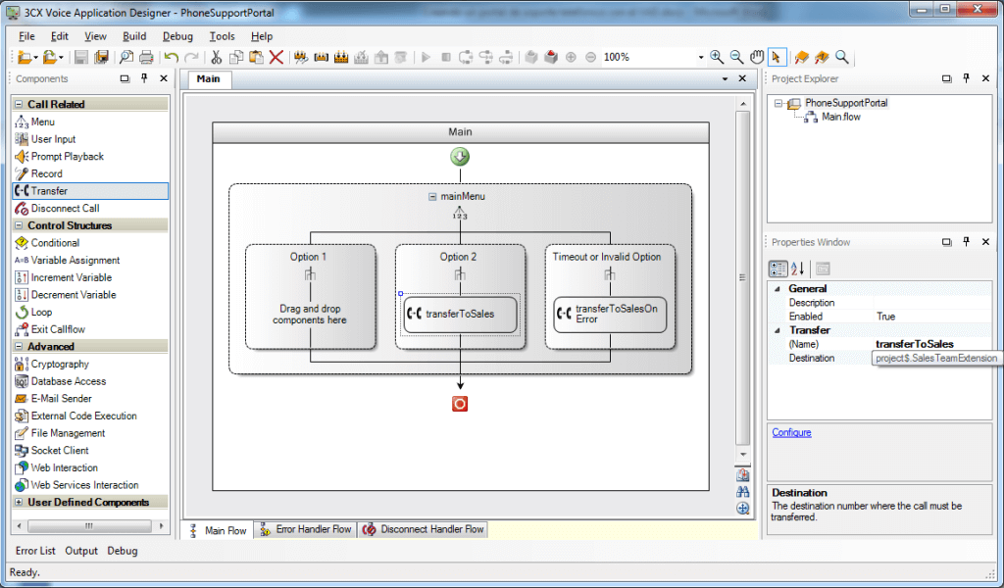
Task: Click the Zoom Out magnifier icon
Action: click(737, 58)
